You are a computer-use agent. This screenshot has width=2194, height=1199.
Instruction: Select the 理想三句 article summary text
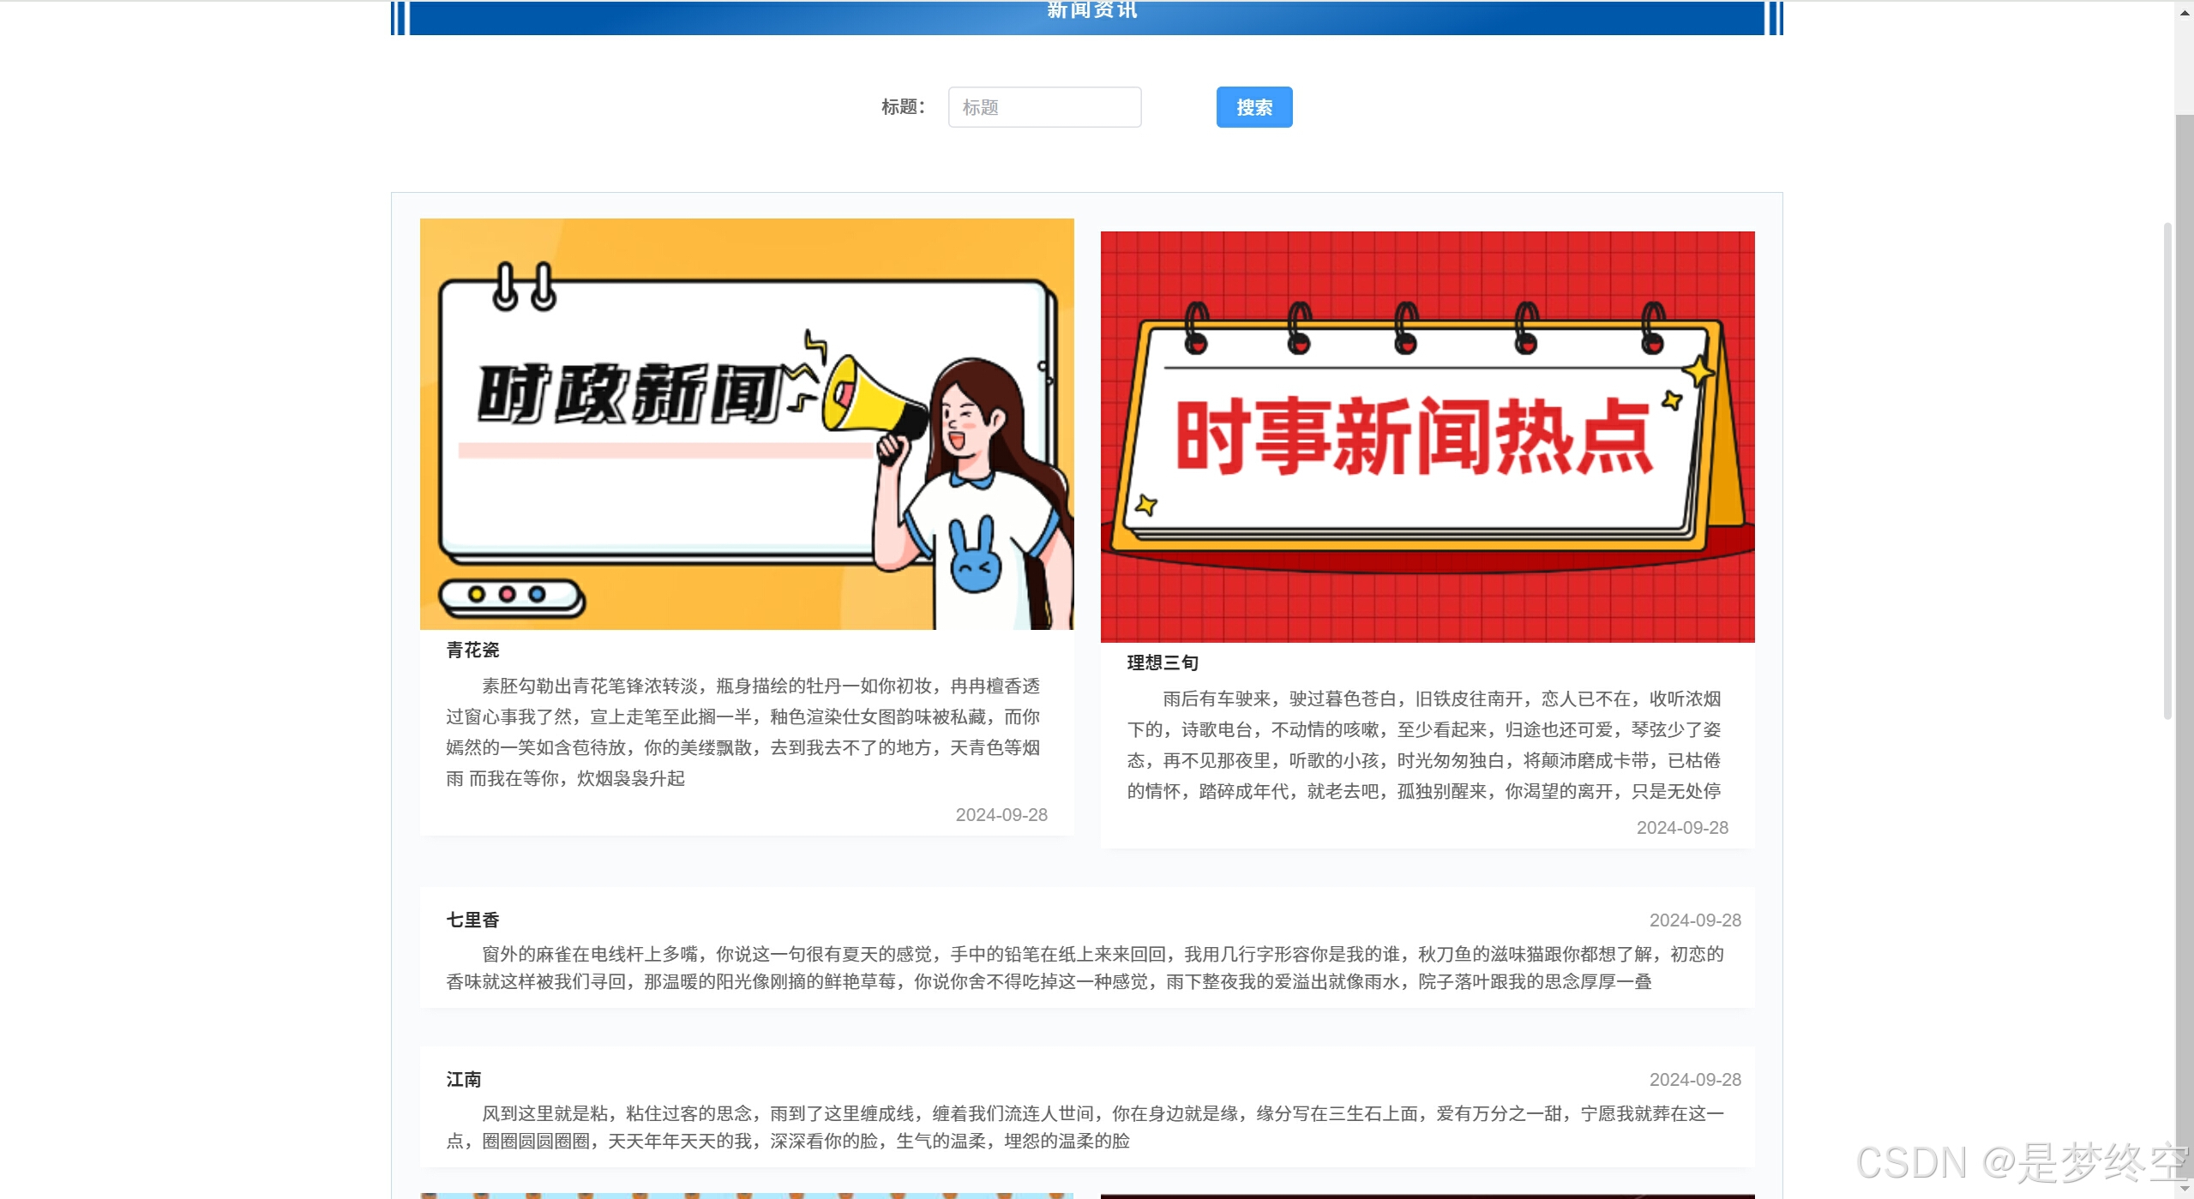tap(1424, 745)
